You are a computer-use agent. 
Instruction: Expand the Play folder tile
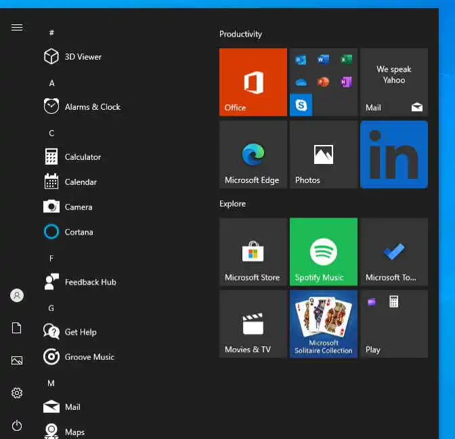[394, 324]
